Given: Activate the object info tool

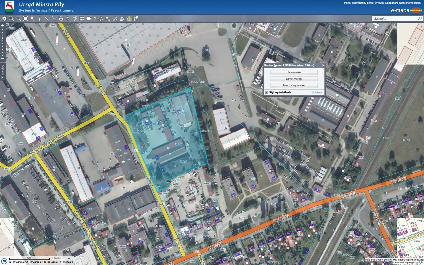Looking at the screenshot, I should pyautogui.click(x=39, y=19).
